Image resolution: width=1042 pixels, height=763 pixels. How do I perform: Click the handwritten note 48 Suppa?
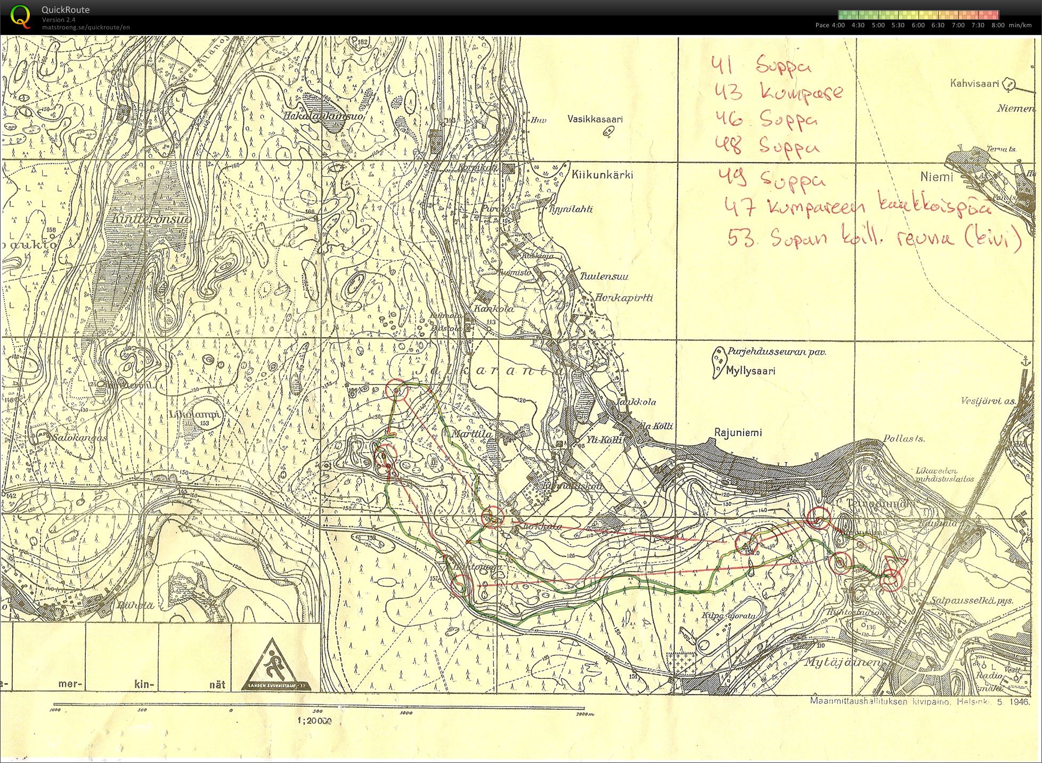point(767,144)
